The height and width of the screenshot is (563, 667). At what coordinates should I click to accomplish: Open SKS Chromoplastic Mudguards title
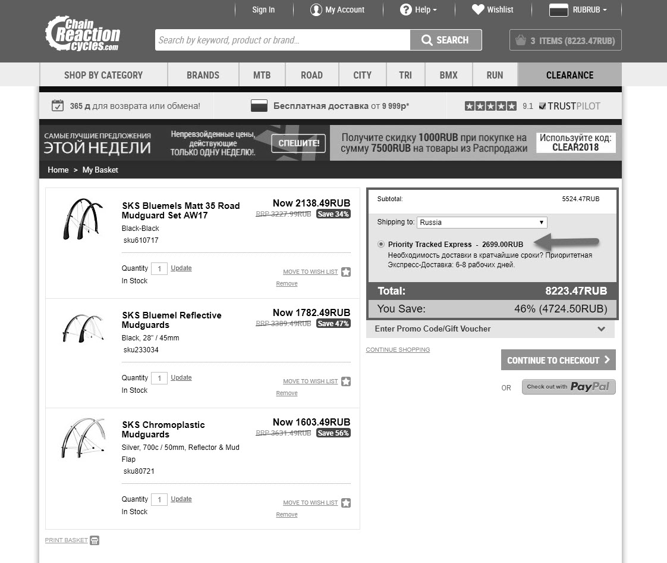coord(163,429)
